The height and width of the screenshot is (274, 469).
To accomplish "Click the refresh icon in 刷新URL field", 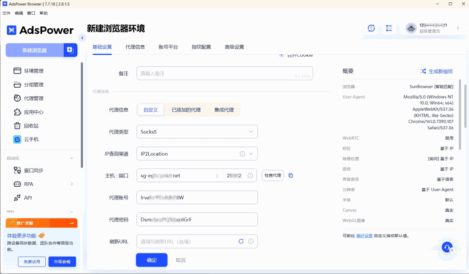I will [241, 241].
